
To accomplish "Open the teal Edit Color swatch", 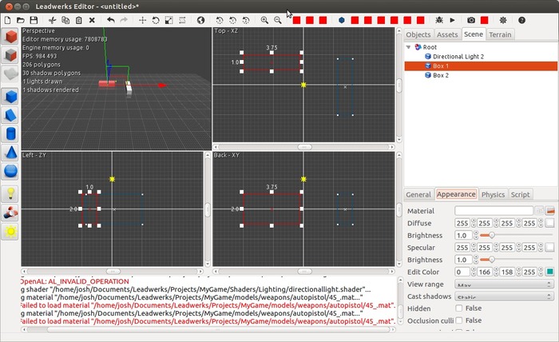I will click(x=549, y=272).
